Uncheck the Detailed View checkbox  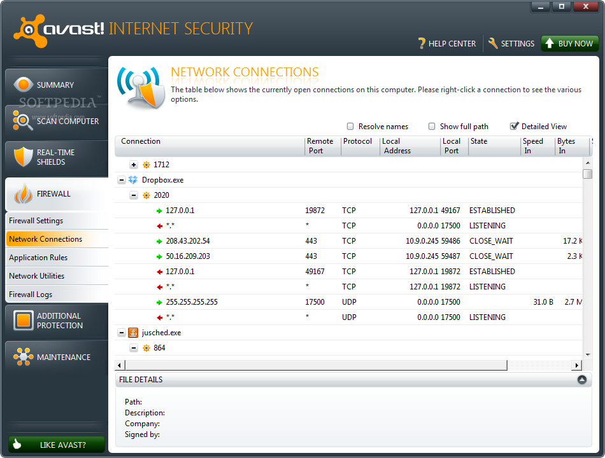tap(514, 126)
